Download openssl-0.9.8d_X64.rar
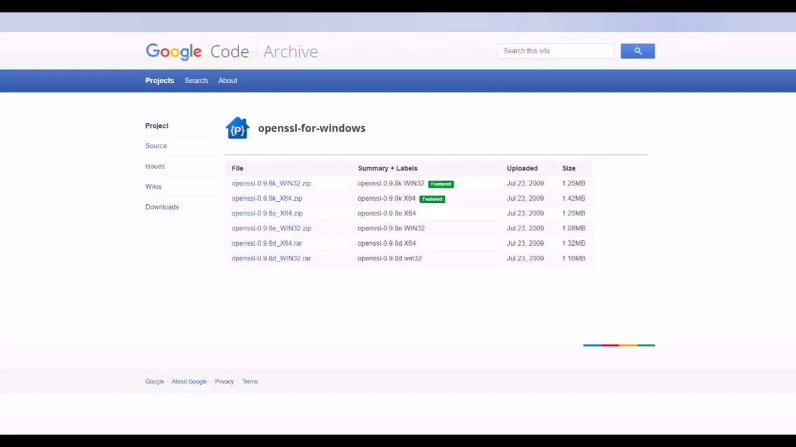 tap(267, 243)
